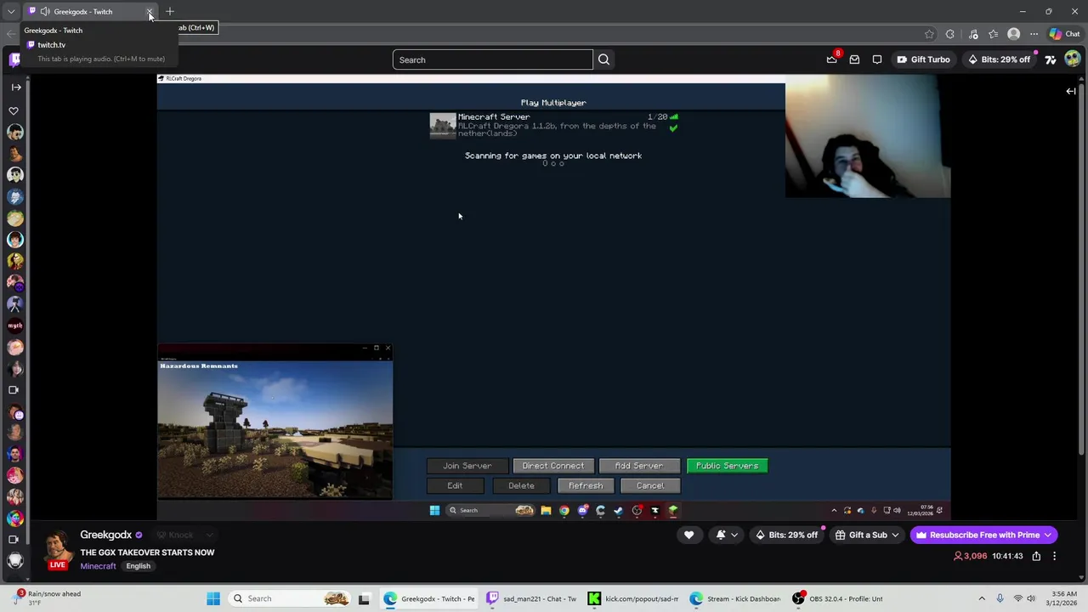Screen dimensions: 1088x612
Task: Click the Minecraft category link
Action: [x=98, y=566]
